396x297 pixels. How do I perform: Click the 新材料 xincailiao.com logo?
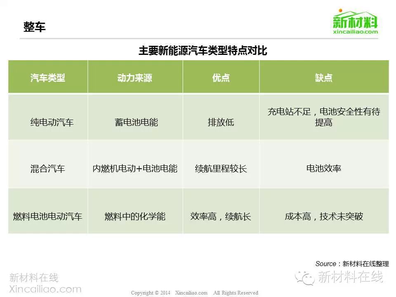(x=355, y=21)
